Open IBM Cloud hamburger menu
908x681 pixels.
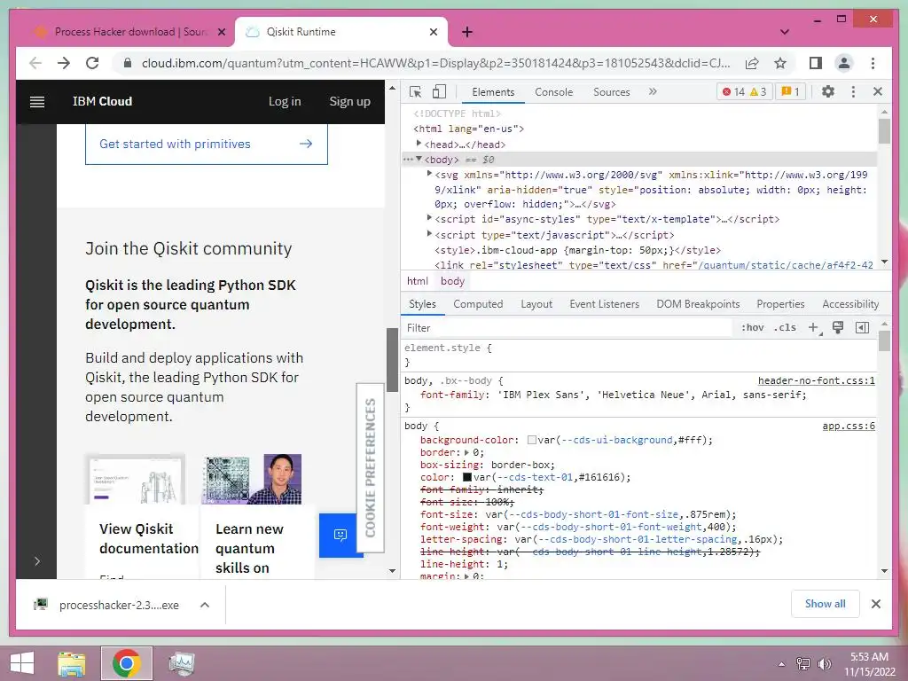pyautogui.click(x=37, y=102)
